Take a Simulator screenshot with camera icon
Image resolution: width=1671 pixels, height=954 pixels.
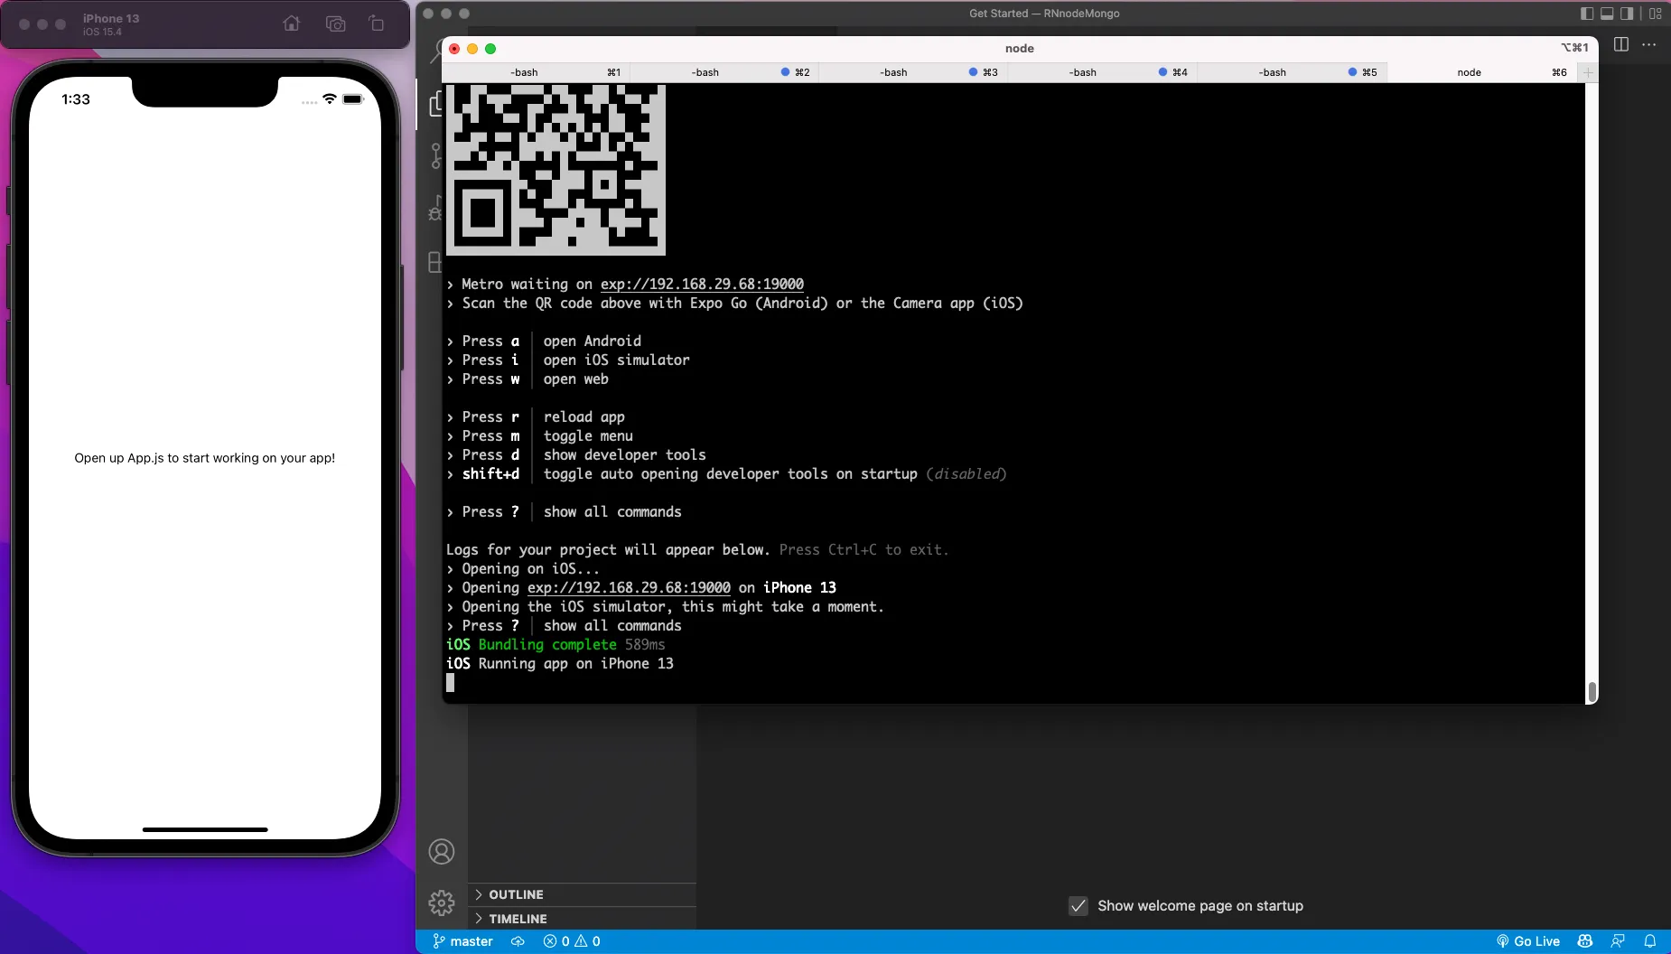335,23
